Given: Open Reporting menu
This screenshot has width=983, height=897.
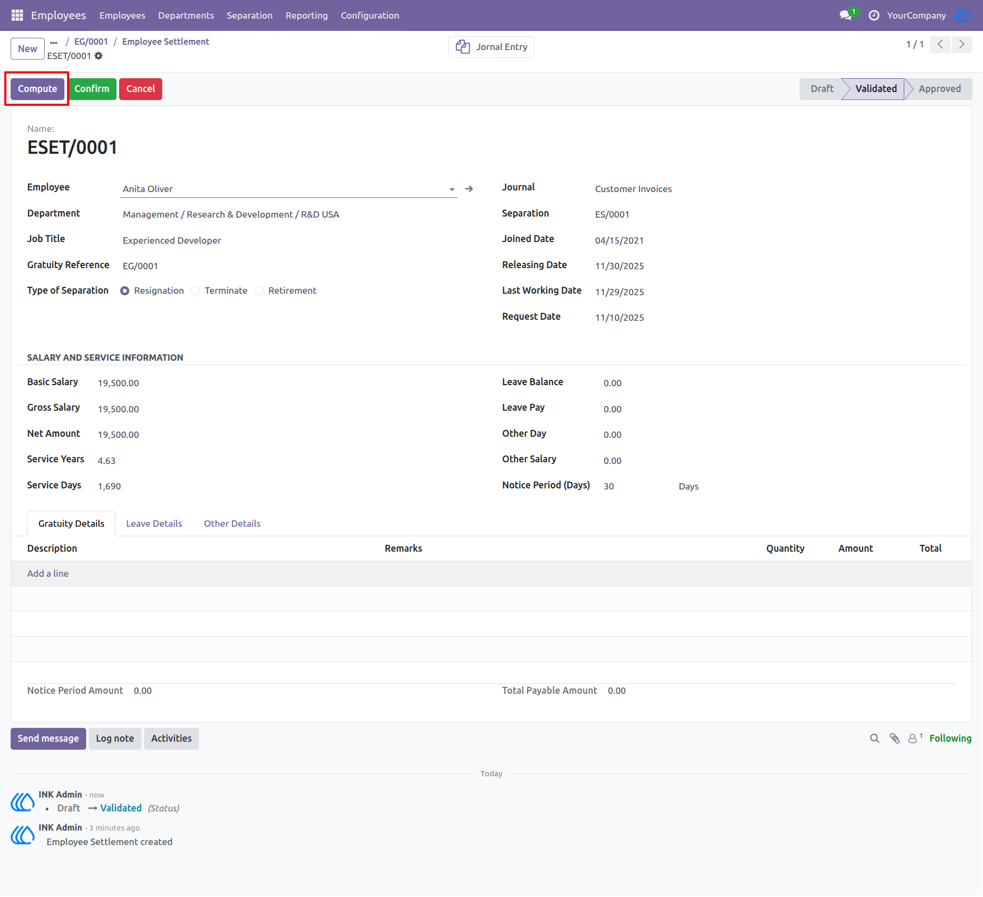Looking at the screenshot, I should click(306, 15).
